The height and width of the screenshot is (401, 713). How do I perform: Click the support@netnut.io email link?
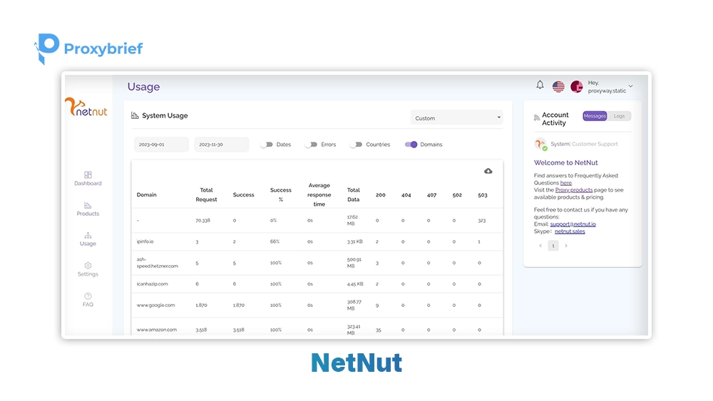(x=573, y=224)
